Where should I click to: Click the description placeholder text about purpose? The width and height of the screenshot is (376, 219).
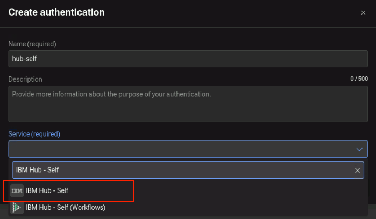pyautogui.click(x=111, y=94)
